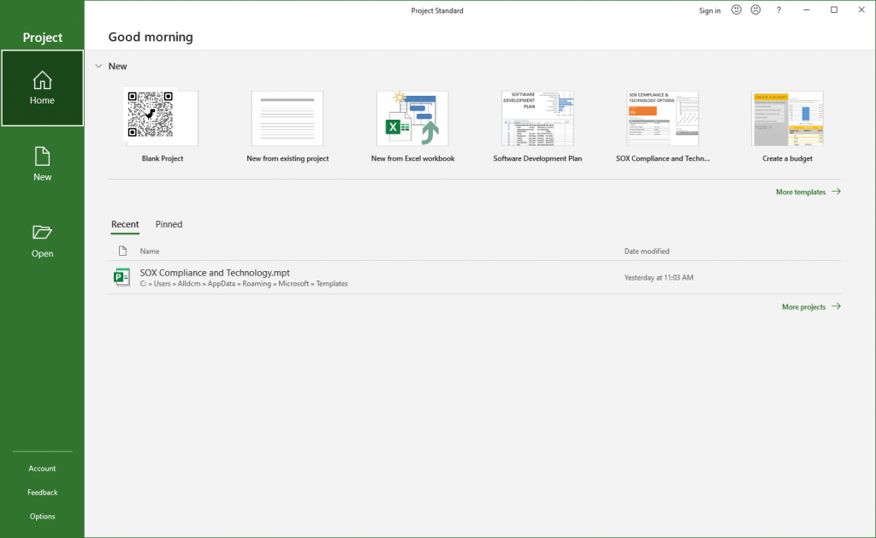The width and height of the screenshot is (876, 538).
Task: Open More projects
Action: click(805, 306)
